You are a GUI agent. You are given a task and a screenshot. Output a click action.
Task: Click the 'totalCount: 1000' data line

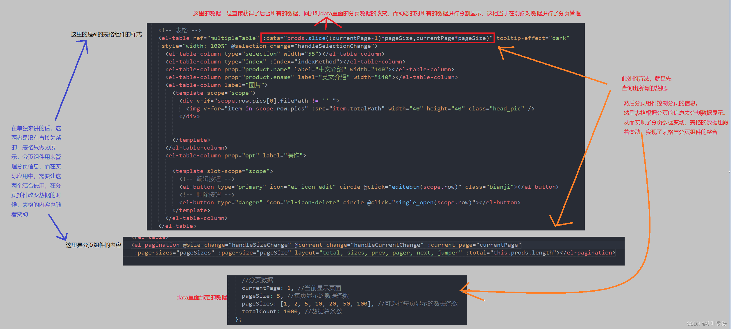(292, 311)
